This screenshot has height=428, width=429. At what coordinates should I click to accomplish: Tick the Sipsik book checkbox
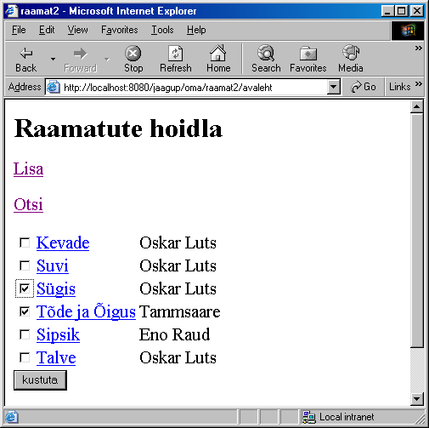click(x=25, y=334)
